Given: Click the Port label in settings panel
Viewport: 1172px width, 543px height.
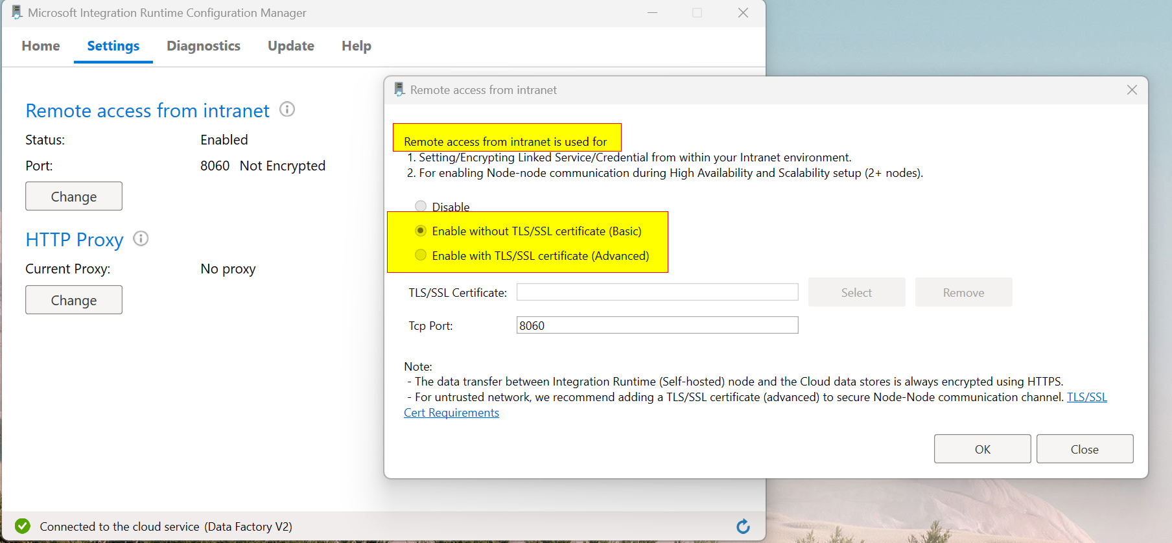Looking at the screenshot, I should [39, 166].
